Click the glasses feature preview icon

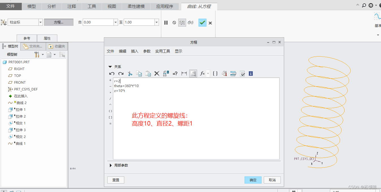[x=191, y=23]
